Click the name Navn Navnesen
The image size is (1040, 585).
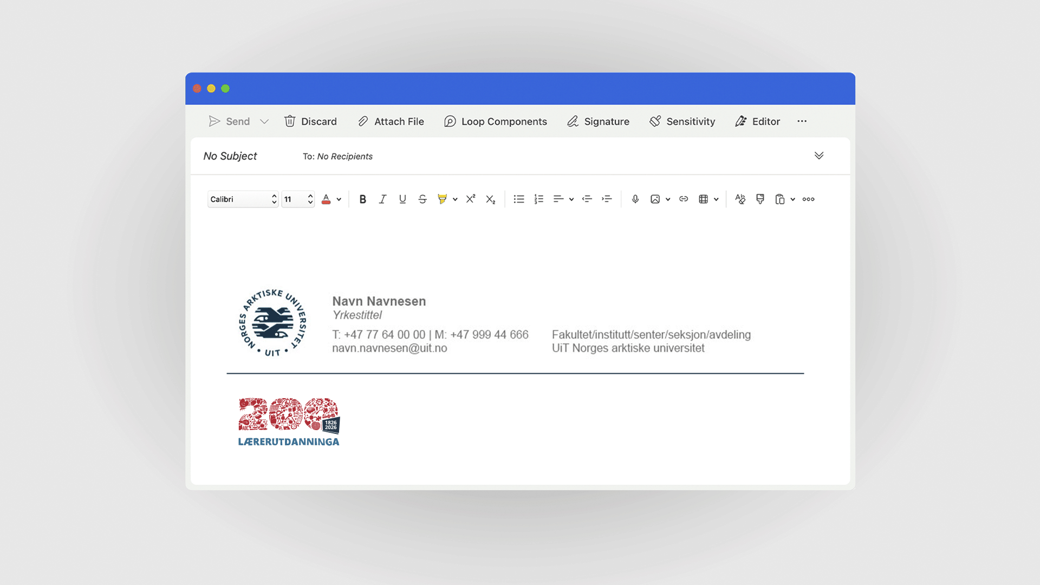point(379,301)
